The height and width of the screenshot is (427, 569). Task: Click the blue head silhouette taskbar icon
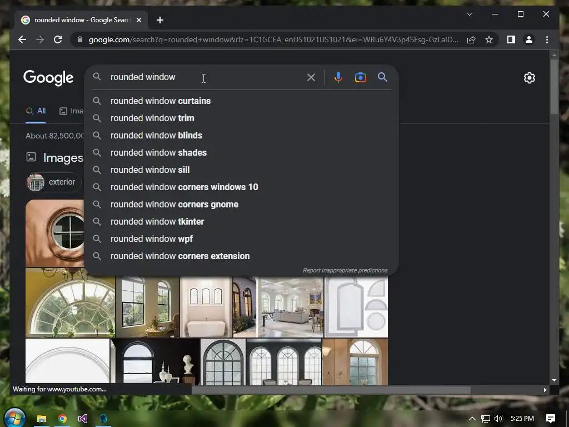pyautogui.click(x=103, y=419)
